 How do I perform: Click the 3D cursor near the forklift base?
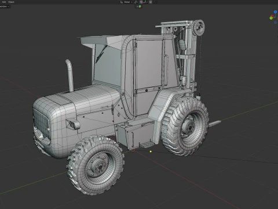[133, 150]
